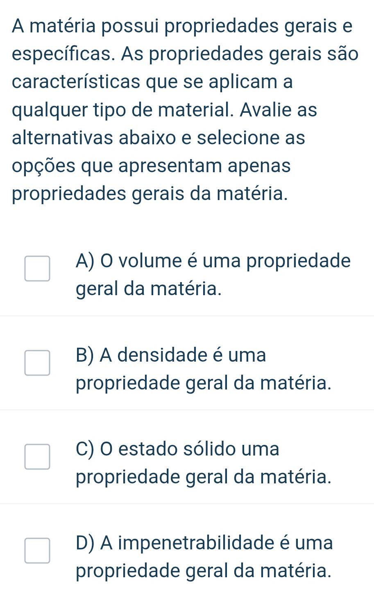Pick the answer text 'C) O estado sólido uma'
The image size is (374, 590).
(177, 449)
